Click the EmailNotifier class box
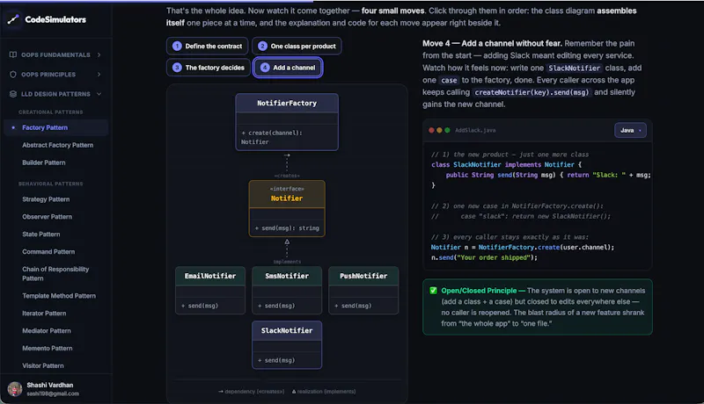Image resolution: width=704 pixels, height=404 pixels. 210,290
